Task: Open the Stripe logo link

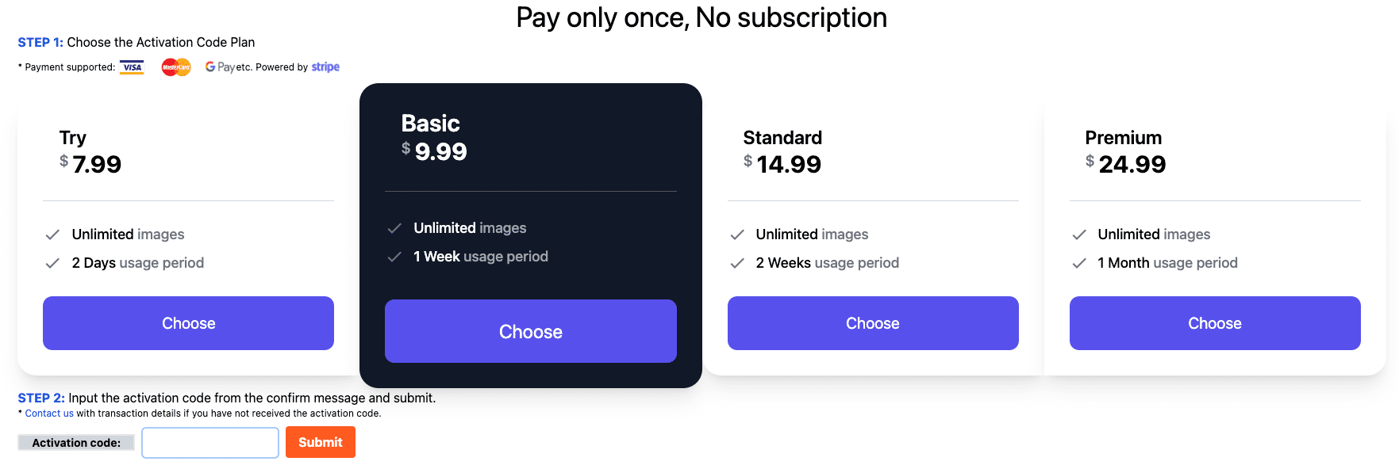Action: click(x=325, y=67)
